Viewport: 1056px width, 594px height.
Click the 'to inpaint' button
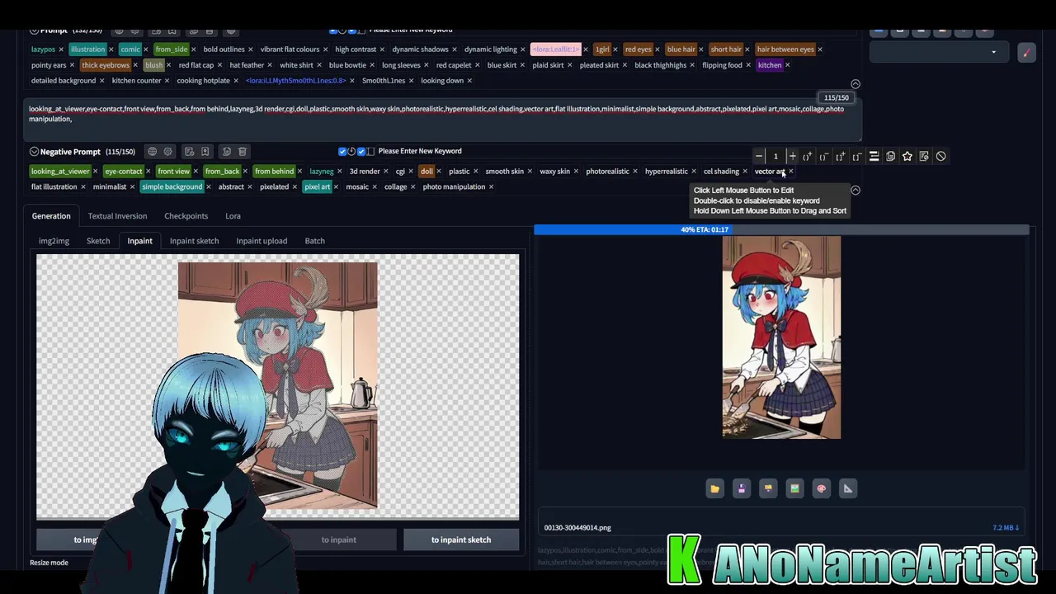(339, 540)
